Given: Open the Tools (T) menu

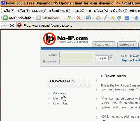Looking at the screenshot, I should click(119, 11).
